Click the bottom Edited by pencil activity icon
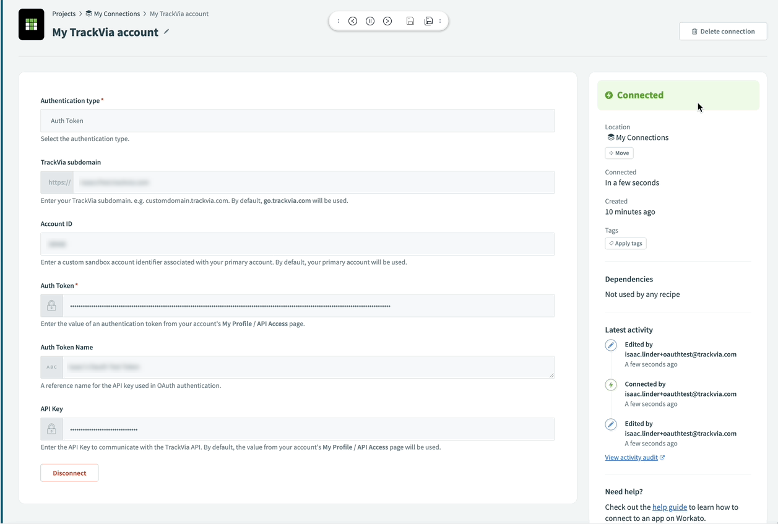The width and height of the screenshot is (778, 524). click(x=611, y=424)
